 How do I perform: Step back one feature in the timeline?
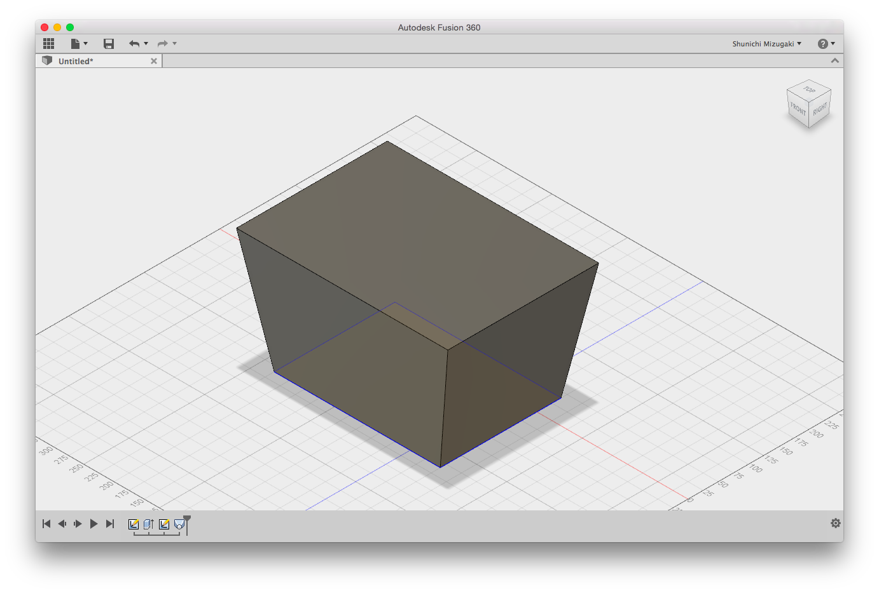(62, 524)
